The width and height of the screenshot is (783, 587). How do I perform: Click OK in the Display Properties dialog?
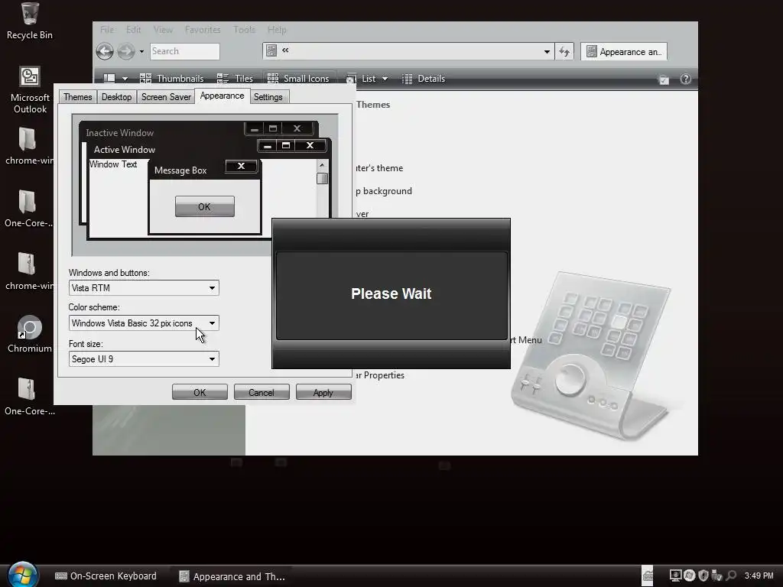(200, 392)
